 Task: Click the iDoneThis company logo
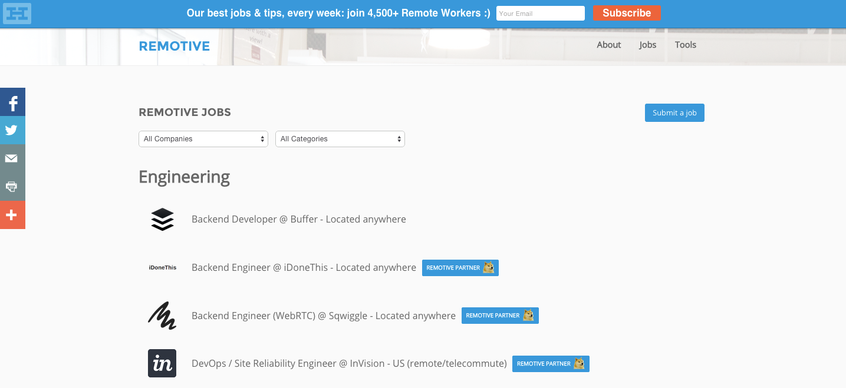coord(162,267)
